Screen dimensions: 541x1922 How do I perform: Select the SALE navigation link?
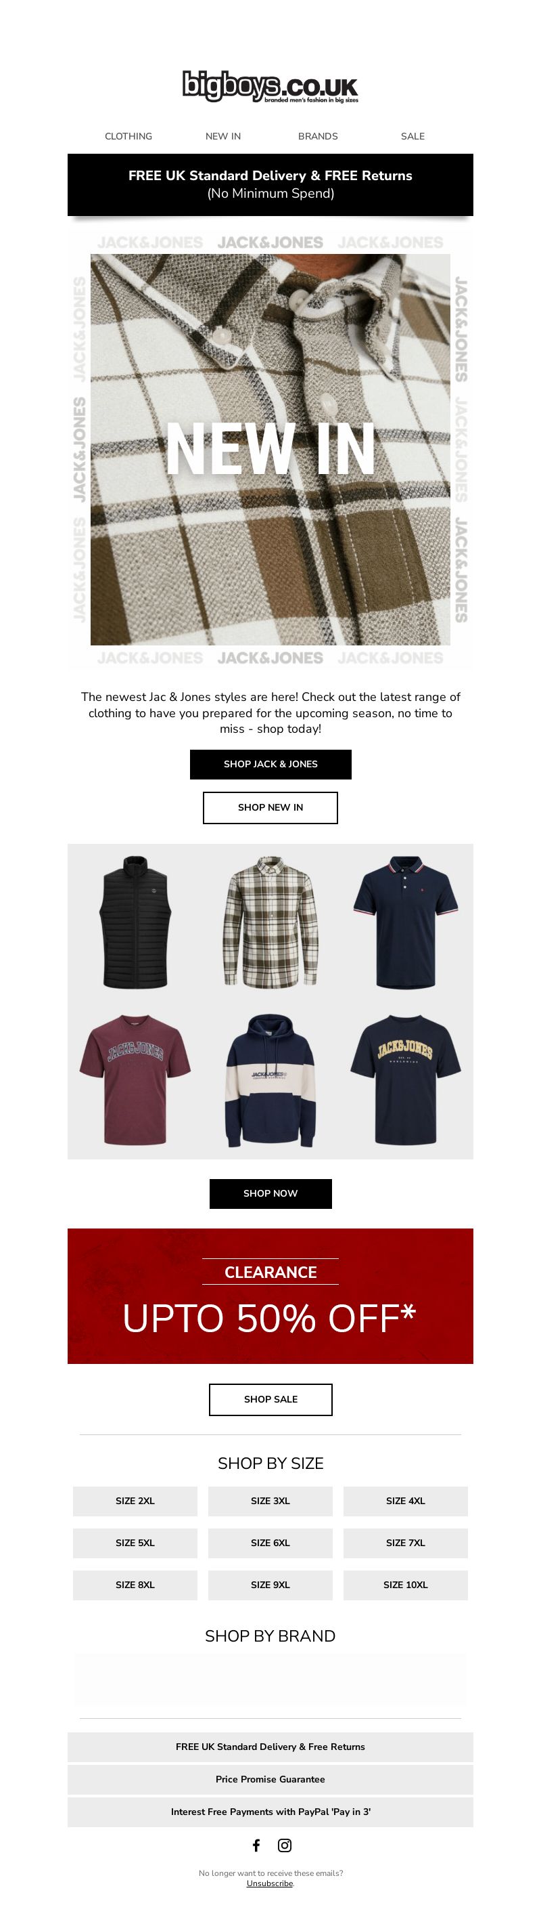click(413, 136)
